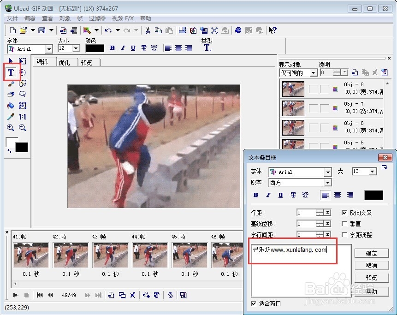The height and width of the screenshot is (315, 397).
Task: Select the Obj - 7 object row
Action: [332, 108]
